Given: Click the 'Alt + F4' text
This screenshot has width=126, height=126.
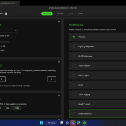Looking at the screenshot, I should pos(2,50).
